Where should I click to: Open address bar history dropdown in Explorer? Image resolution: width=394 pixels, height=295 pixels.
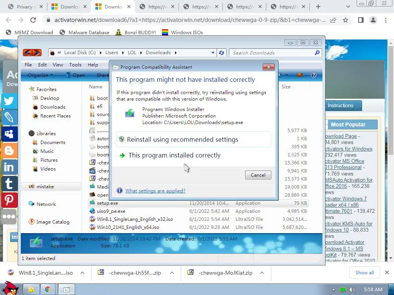(213, 53)
